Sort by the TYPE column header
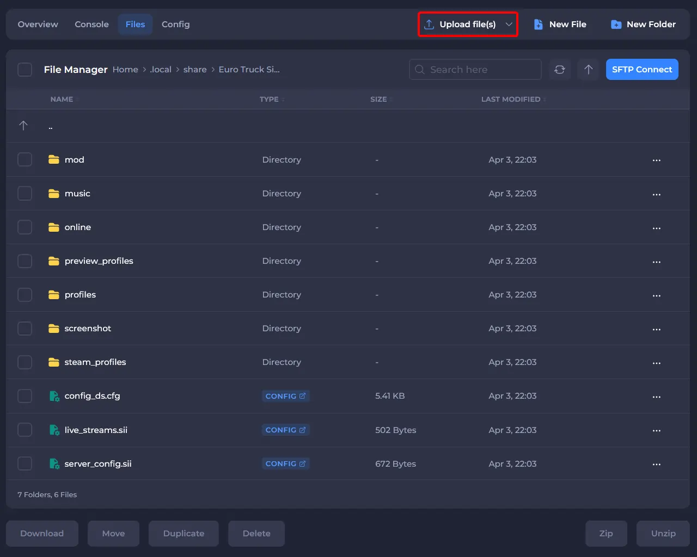 pos(269,100)
